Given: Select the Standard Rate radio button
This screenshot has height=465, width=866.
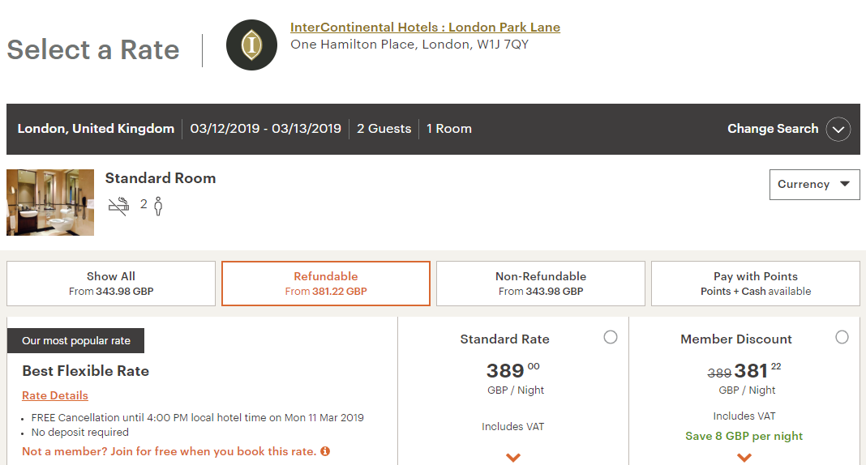Looking at the screenshot, I should (611, 337).
